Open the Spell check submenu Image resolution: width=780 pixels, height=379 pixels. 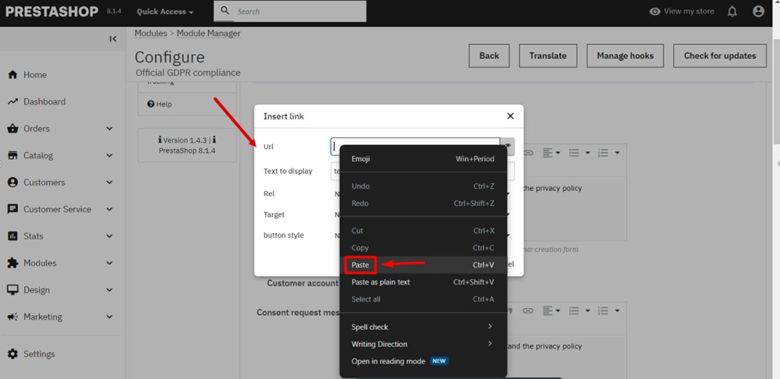click(x=423, y=327)
